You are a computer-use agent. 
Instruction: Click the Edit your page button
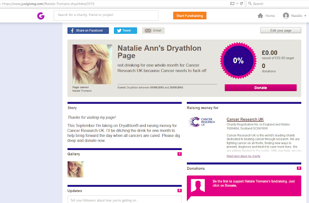(x=281, y=30)
